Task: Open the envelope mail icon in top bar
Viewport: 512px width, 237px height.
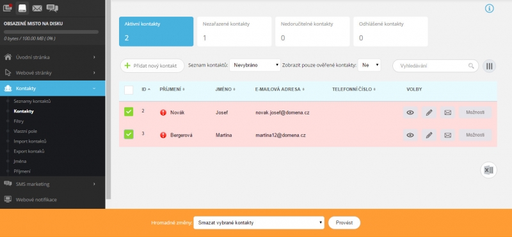Action: [x=37, y=8]
